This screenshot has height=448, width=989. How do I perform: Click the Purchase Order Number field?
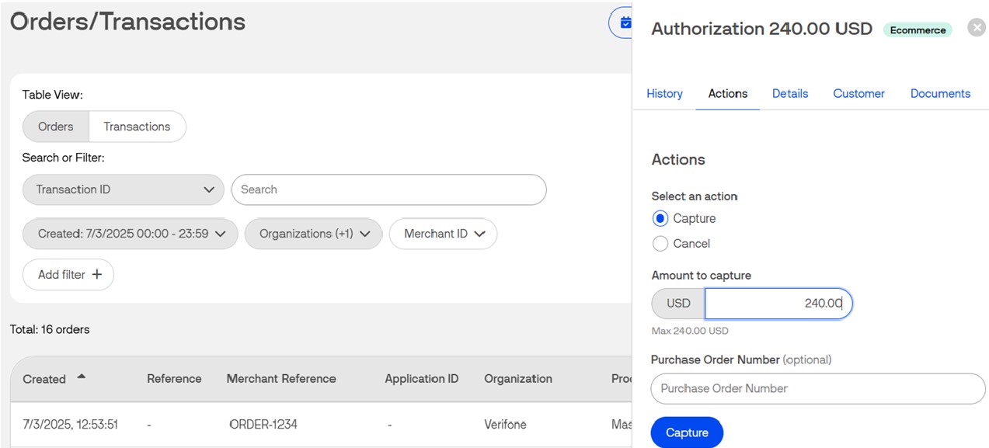coord(818,388)
